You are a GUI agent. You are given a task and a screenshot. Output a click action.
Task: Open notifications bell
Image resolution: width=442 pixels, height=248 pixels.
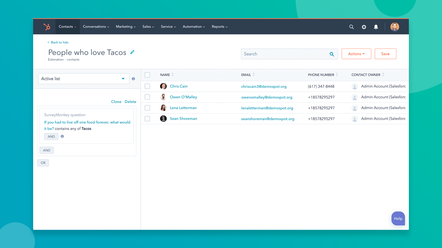coord(376,27)
